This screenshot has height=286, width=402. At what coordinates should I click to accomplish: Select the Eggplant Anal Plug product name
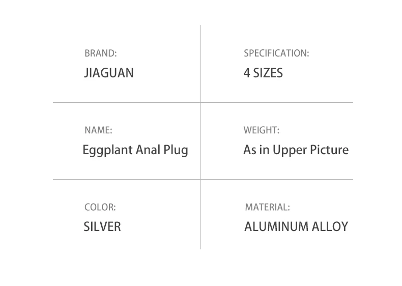pos(135,150)
